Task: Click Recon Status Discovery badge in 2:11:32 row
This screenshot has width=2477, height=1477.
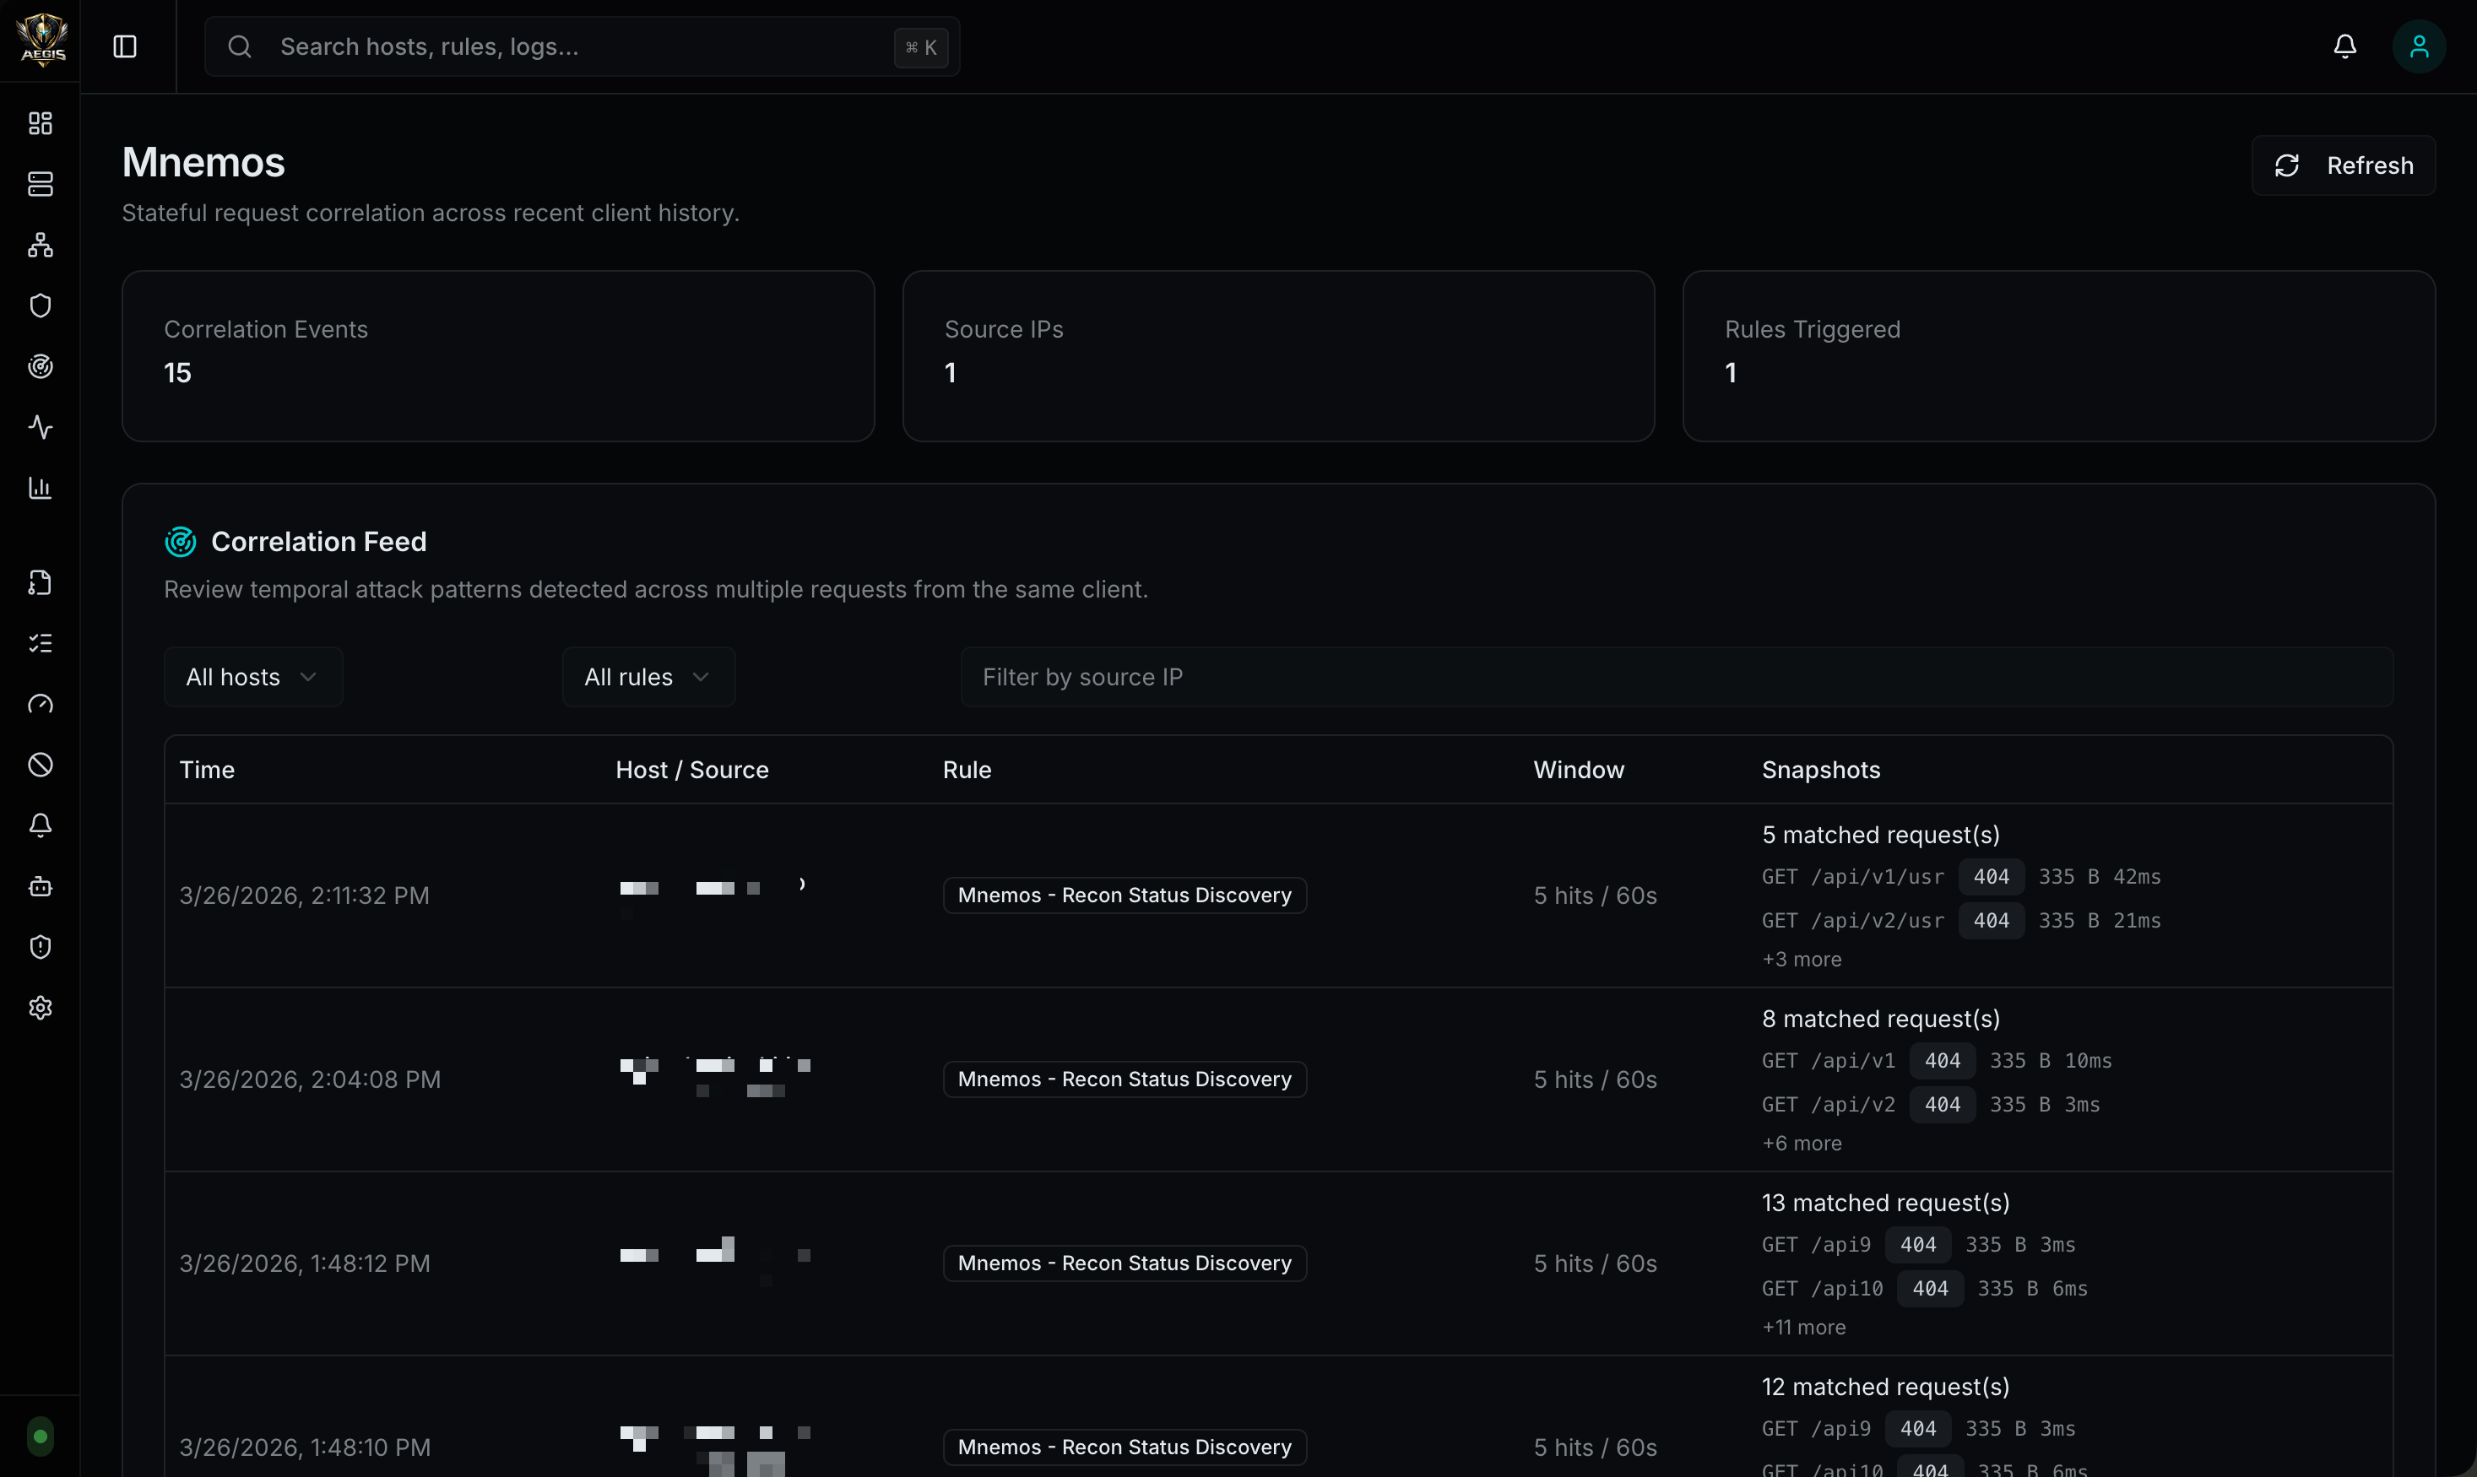Action: coord(1125,895)
